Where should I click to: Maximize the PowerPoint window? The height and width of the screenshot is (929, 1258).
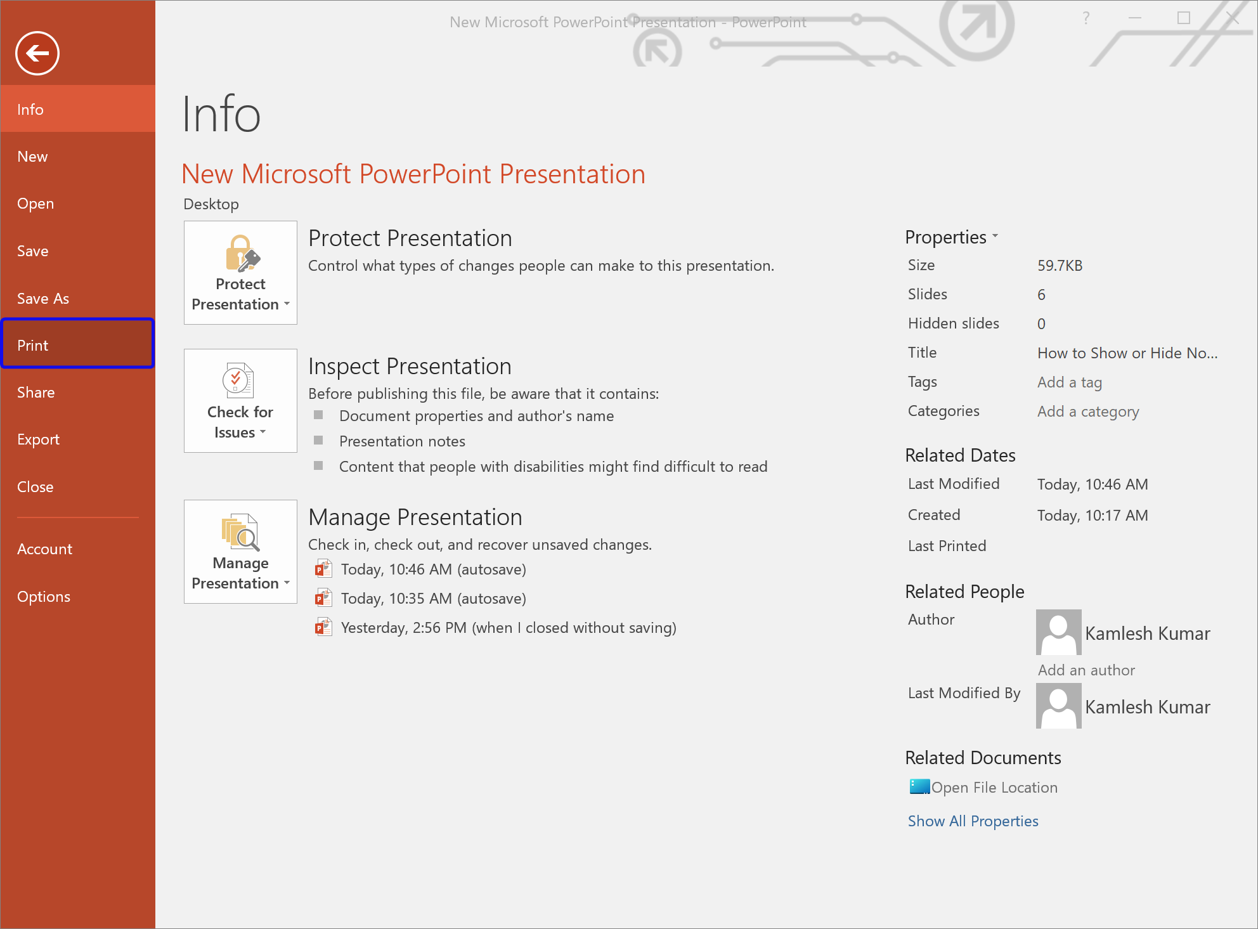coord(1184,18)
